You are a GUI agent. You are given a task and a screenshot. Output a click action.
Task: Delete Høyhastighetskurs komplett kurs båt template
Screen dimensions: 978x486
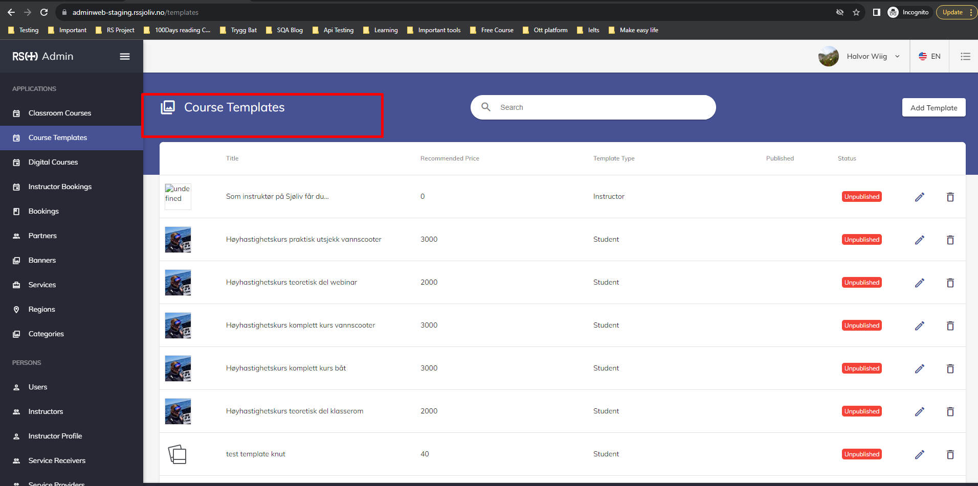[x=950, y=368]
